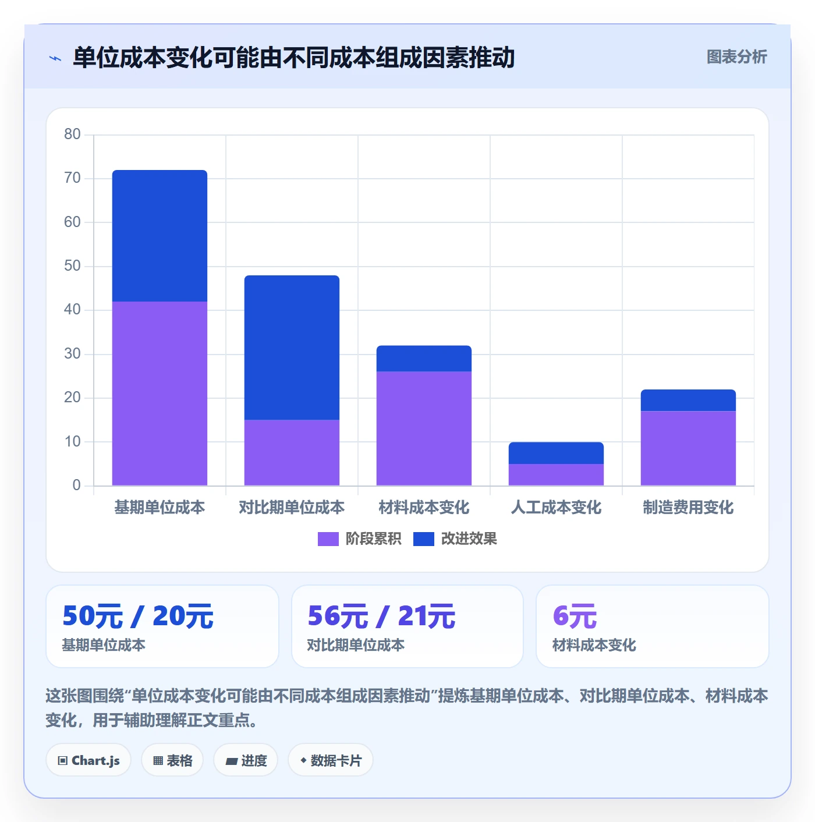Click the 材料成本变化 x-axis label
Viewport: 815px width, 822px height.
pyautogui.click(x=424, y=508)
